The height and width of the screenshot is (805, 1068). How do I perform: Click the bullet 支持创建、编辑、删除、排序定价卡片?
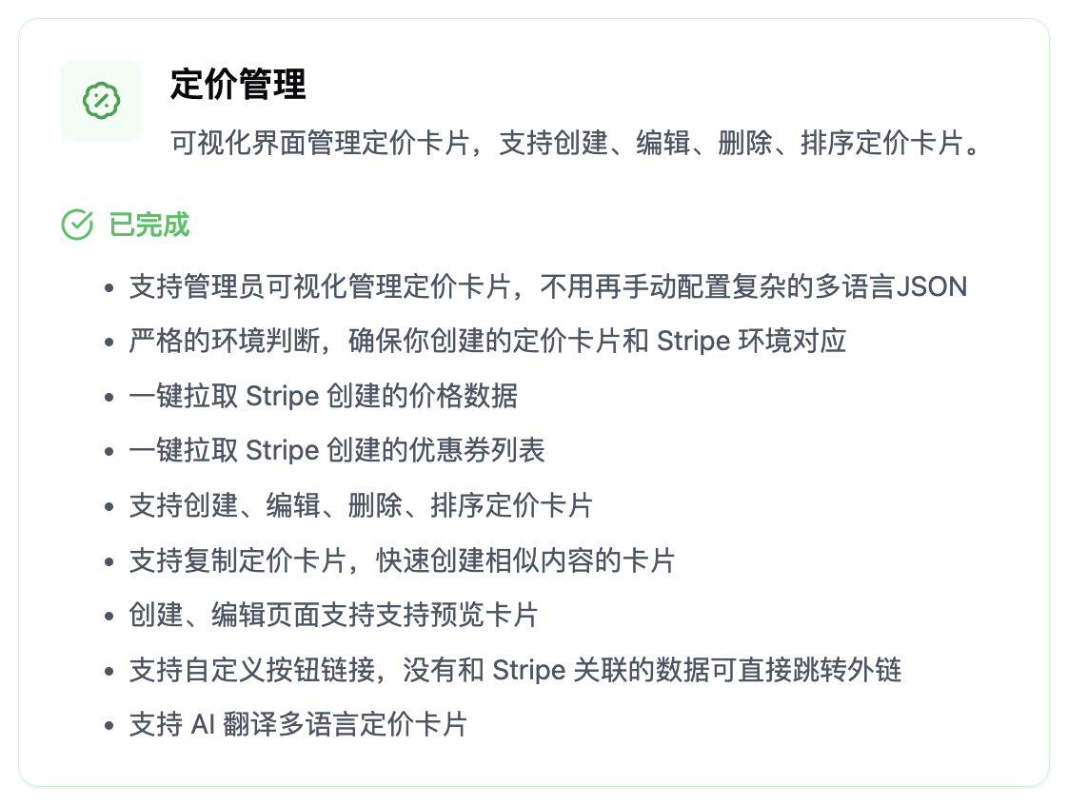[x=361, y=505]
